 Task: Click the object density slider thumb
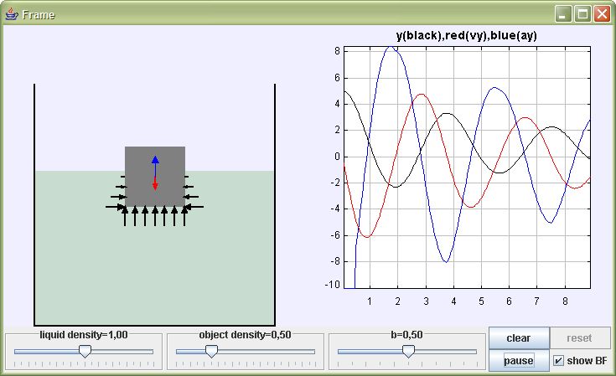coord(212,351)
